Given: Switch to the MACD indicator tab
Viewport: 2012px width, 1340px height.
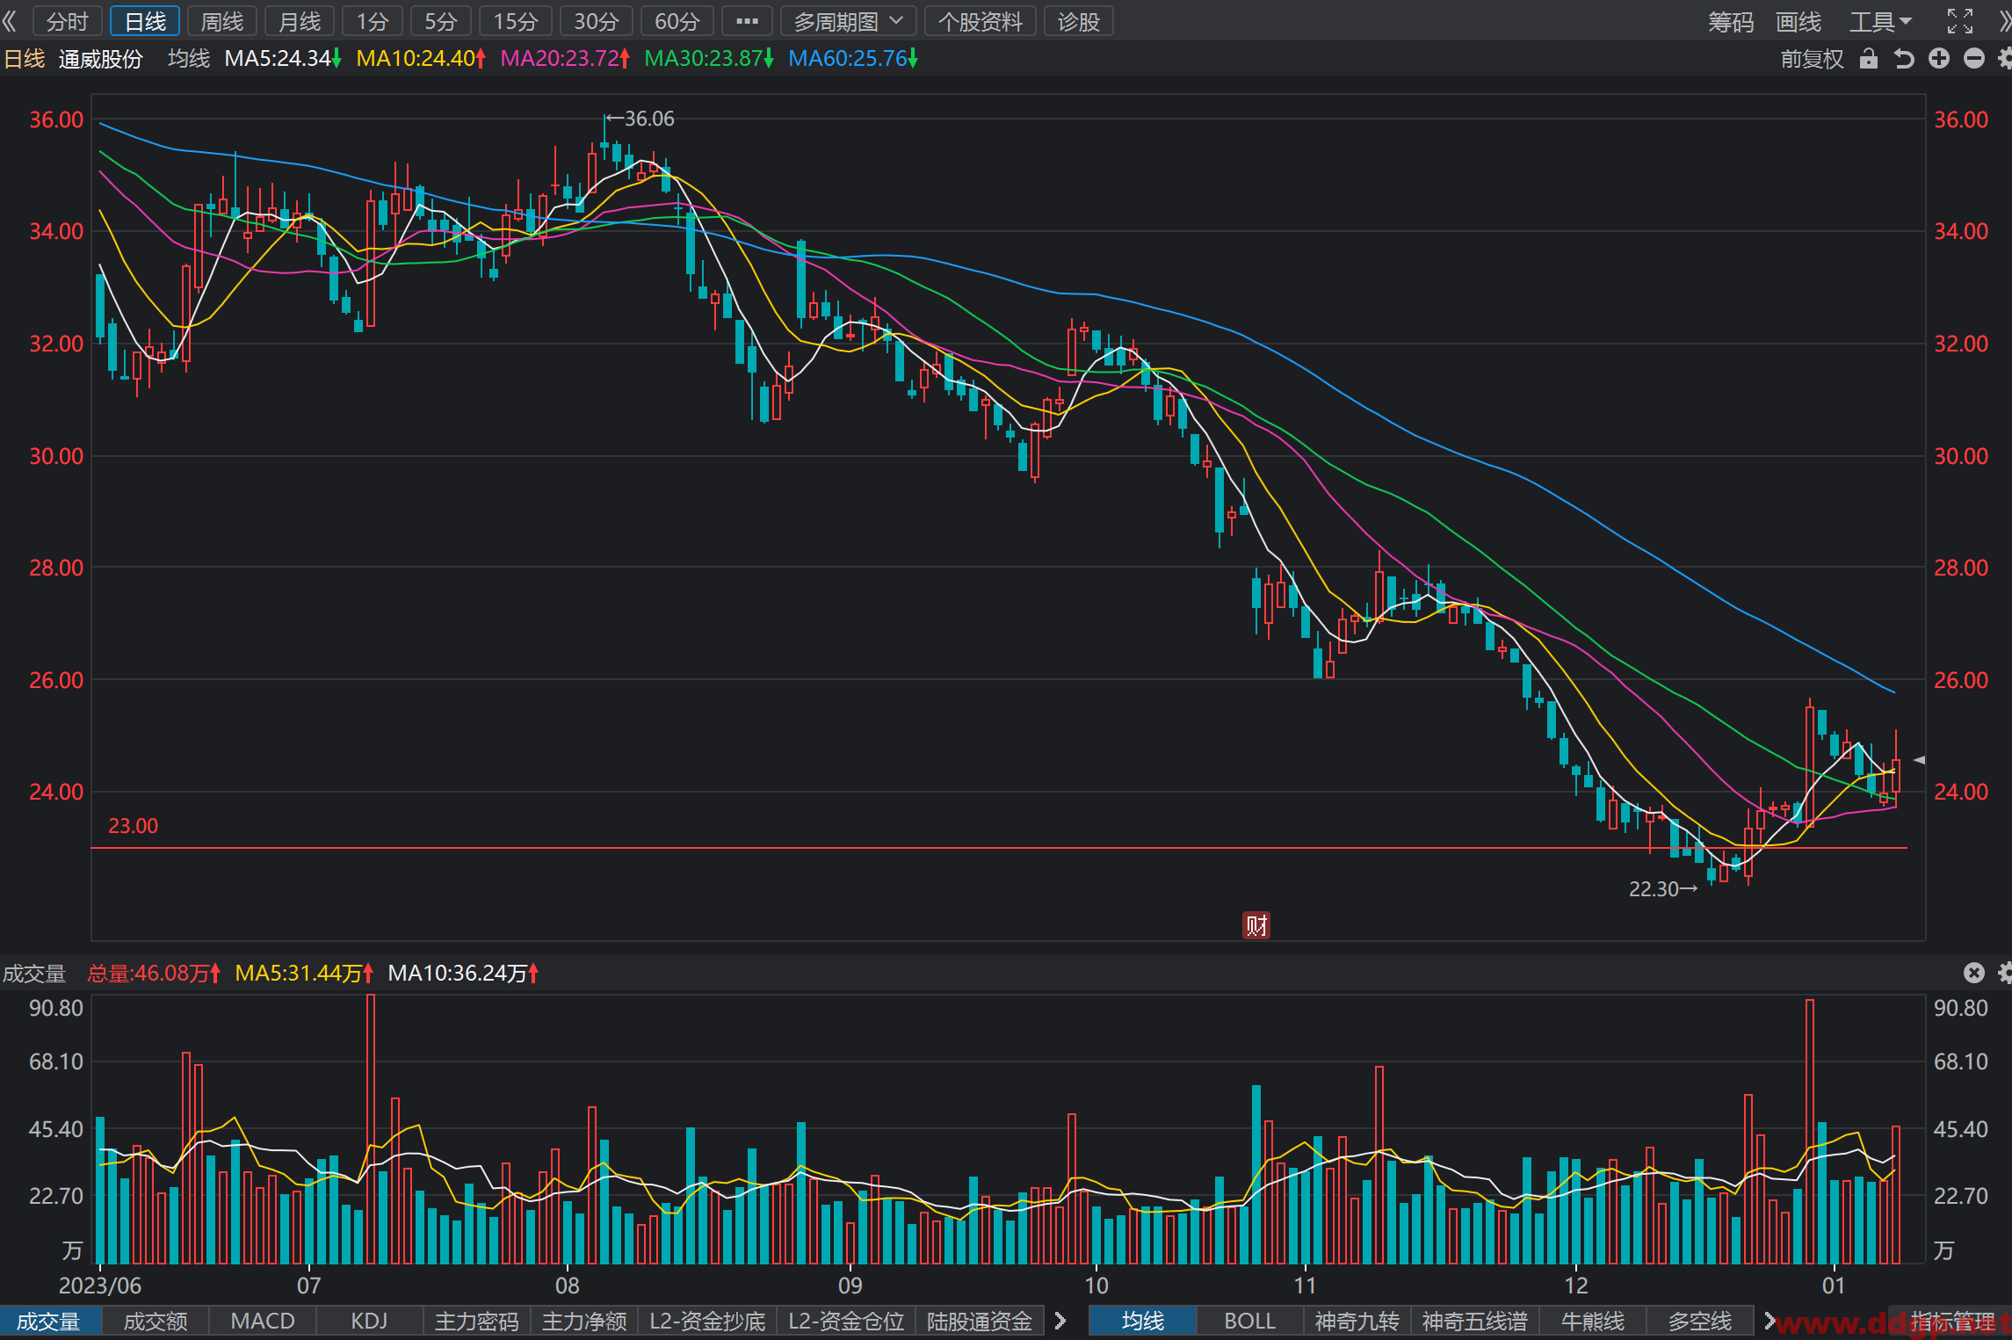Looking at the screenshot, I should pyautogui.click(x=263, y=1321).
